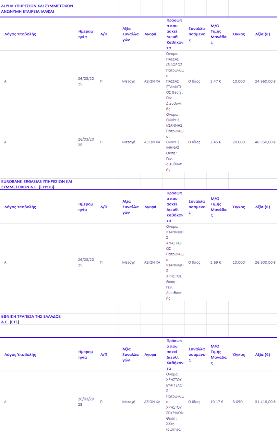The image size is (277, 432).
Task: Click Αγορά header in ΕΤΕ table
Action: pos(150,355)
